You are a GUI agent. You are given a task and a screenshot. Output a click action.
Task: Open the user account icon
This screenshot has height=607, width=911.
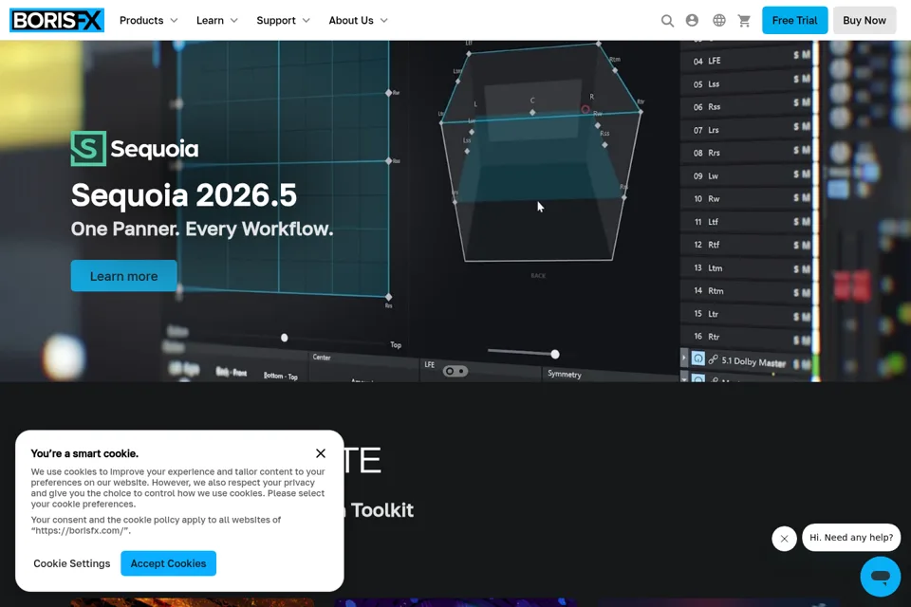tap(692, 20)
